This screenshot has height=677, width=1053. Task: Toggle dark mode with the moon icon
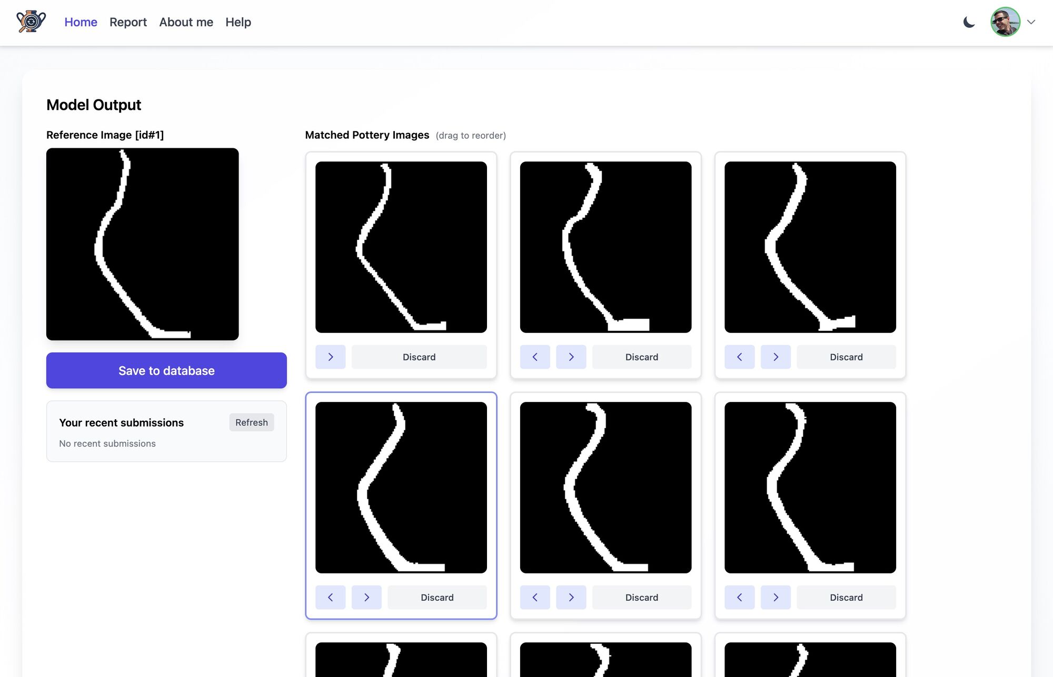click(969, 22)
